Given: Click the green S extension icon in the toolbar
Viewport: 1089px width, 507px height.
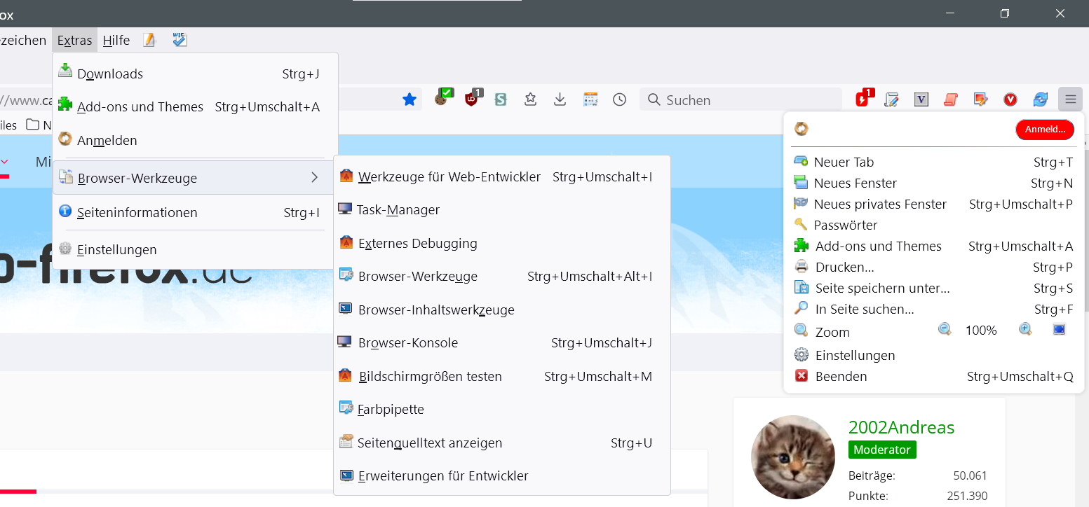Looking at the screenshot, I should coord(501,100).
